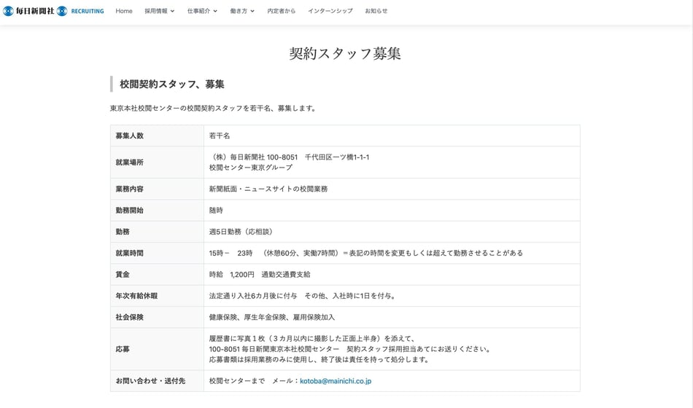This screenshot has height=408, width=693.
Task: Click the 健康保険、厚生年金保険 cell text
Action: coord(272,317)
